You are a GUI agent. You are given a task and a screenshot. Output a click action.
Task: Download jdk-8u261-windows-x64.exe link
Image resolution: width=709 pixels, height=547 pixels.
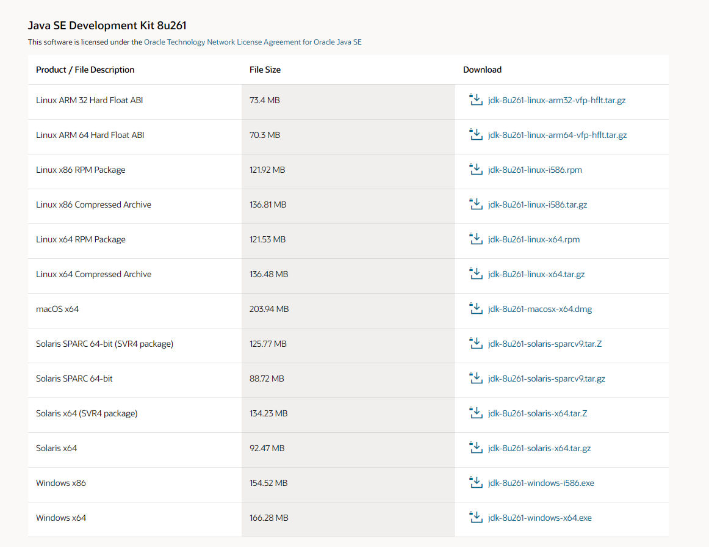click(540, 518)
